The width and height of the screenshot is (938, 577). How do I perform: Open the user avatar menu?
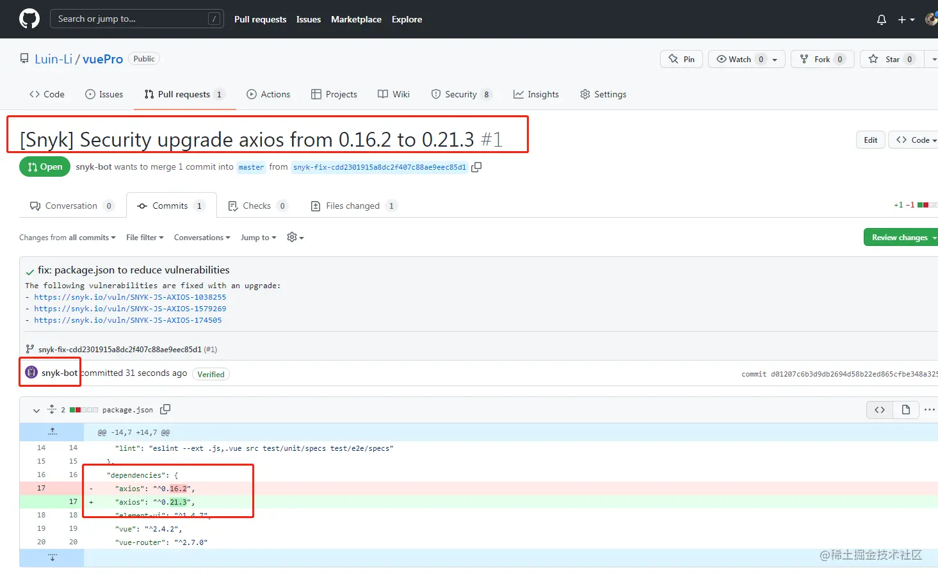(932, 19)
